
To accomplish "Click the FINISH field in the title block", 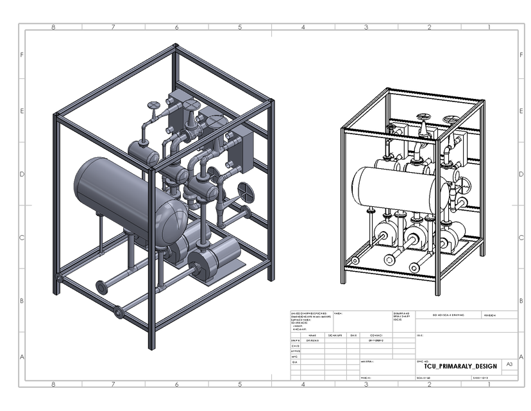I will point(339,313).
